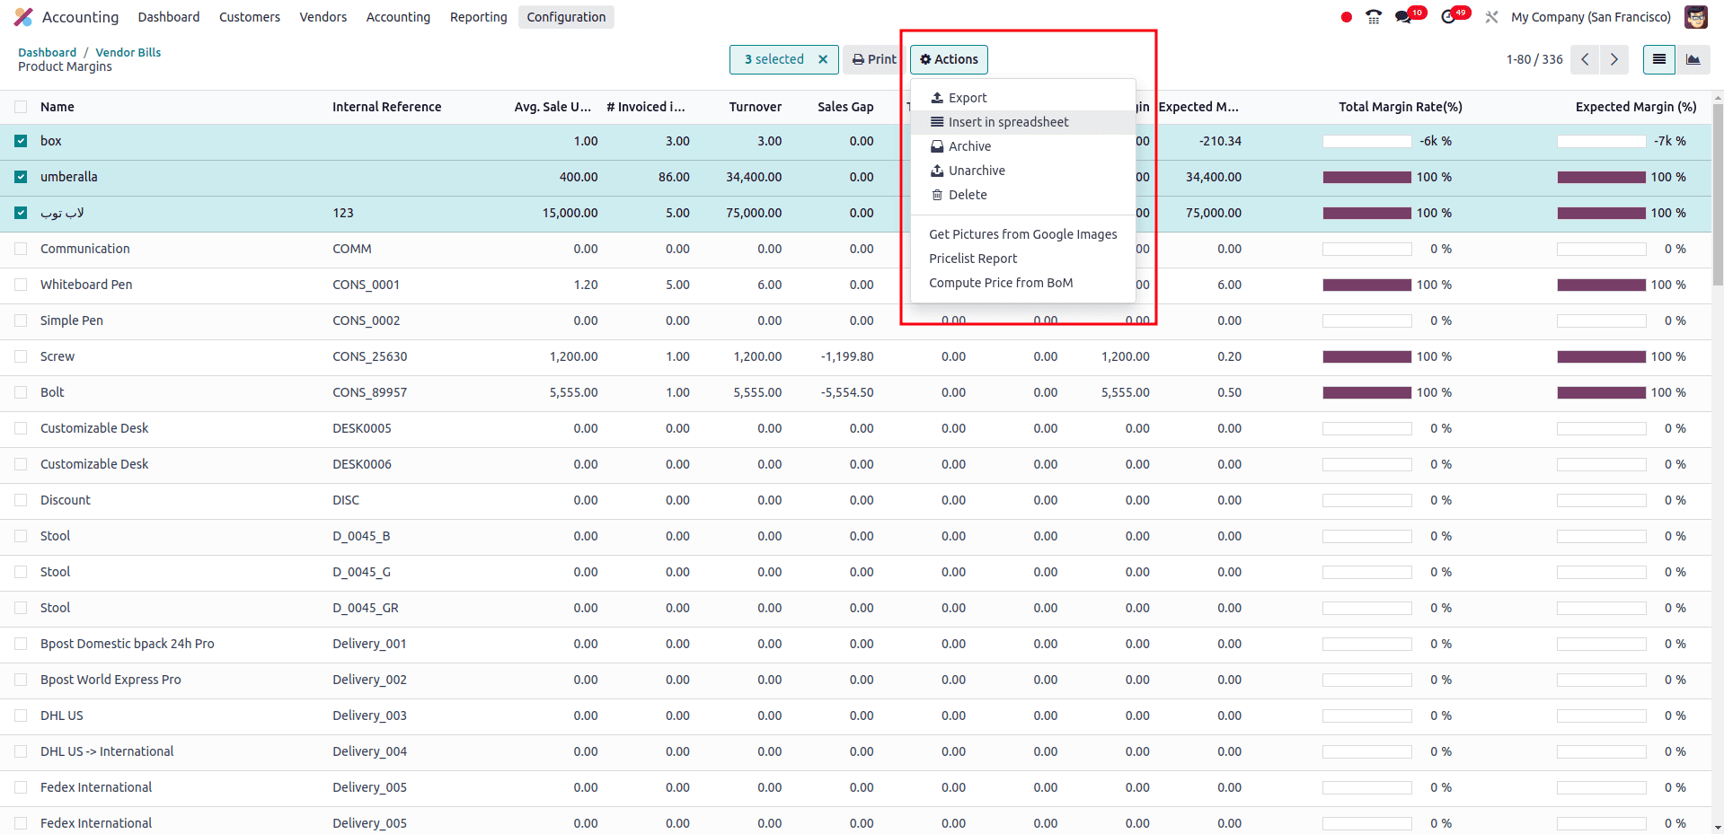Open the VoIP phone icon
This screenshot has height=834, width=1724.
click(1374, 17)
